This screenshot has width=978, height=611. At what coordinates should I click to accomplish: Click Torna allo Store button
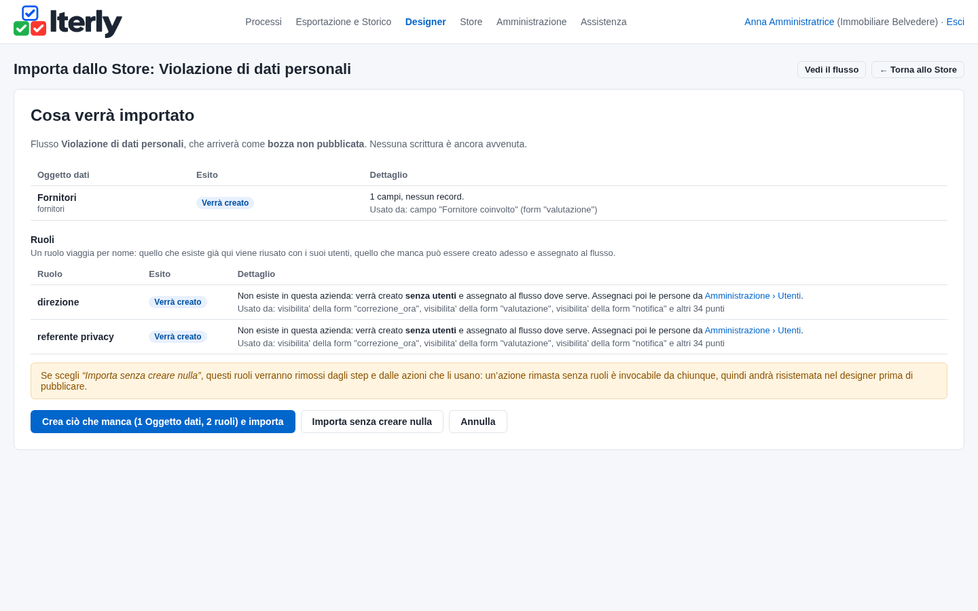(x=918, y=70)
